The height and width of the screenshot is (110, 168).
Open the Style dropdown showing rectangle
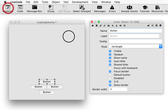[135, 47]
